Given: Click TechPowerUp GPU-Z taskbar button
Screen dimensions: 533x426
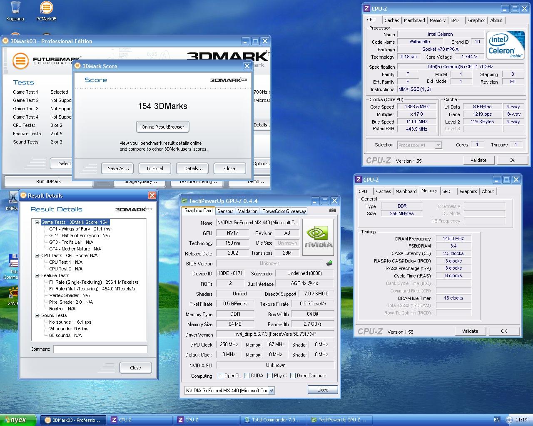Looking at the screenshot, I should (340, 420).
